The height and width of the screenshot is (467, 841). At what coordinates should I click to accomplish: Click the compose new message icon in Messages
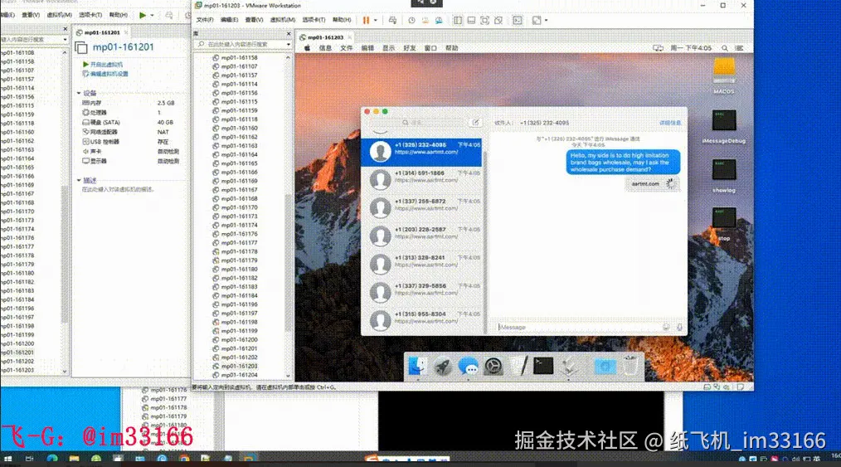(475, 123)
